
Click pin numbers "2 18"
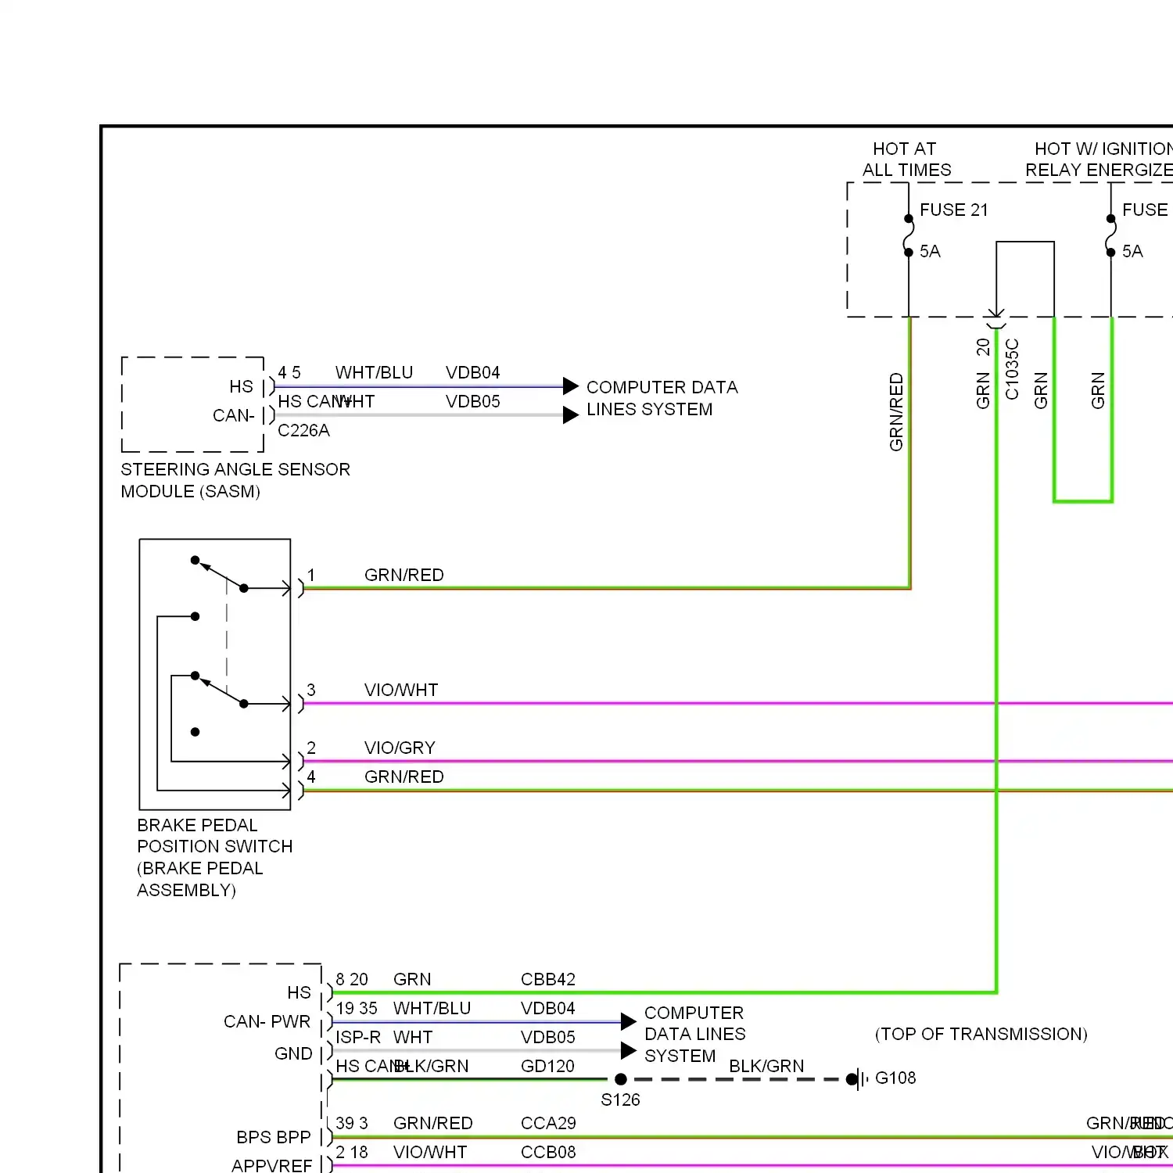click(352, 1152)
